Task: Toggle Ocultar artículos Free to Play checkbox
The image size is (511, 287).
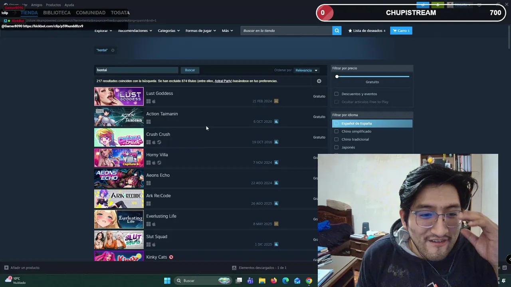Action: (x=337, y=102)
